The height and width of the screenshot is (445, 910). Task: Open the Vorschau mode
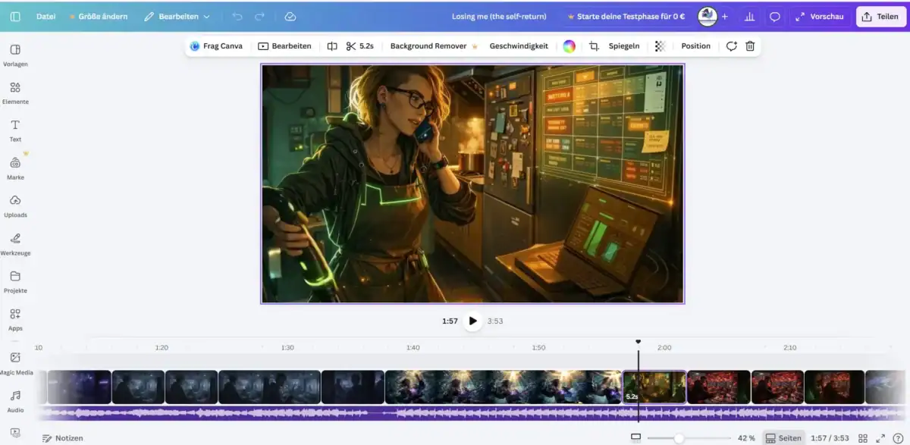(820, 16)
